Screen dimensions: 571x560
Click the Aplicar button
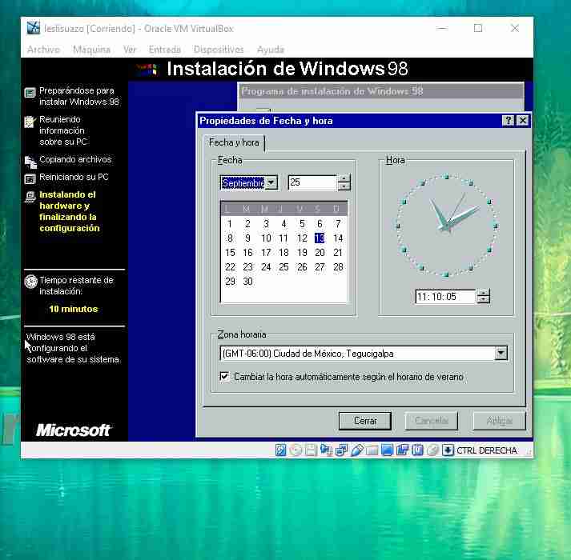click(x=499, y=420)
